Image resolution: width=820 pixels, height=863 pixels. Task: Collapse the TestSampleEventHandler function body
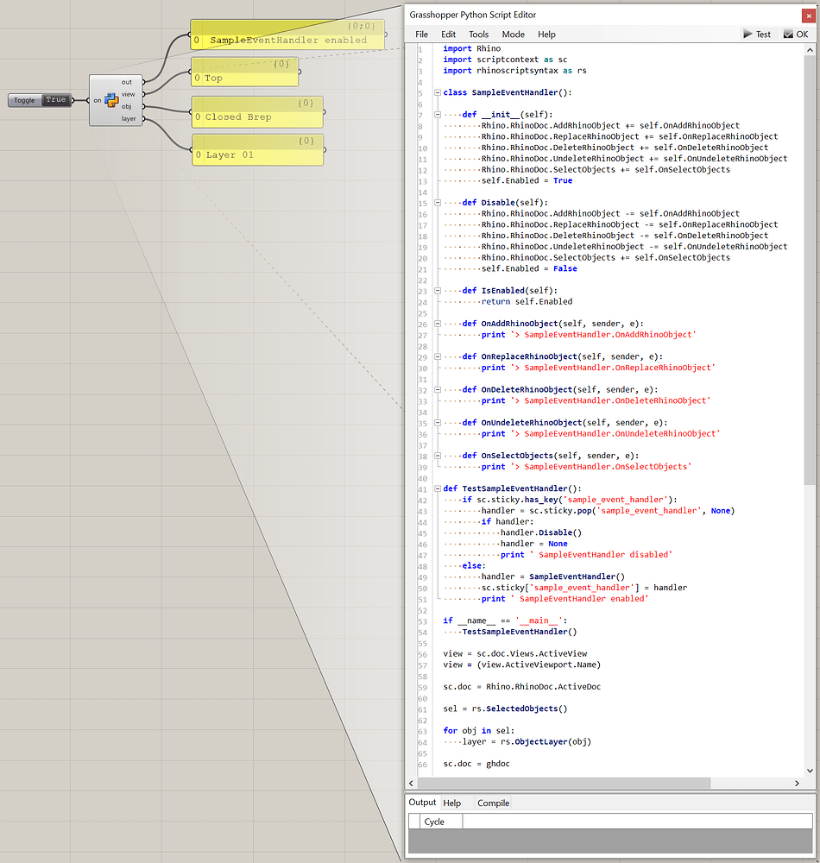438,488
